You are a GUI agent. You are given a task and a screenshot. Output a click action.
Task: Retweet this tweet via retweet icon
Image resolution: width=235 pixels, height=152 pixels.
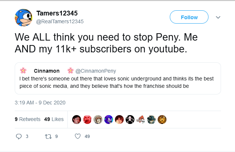47,136
